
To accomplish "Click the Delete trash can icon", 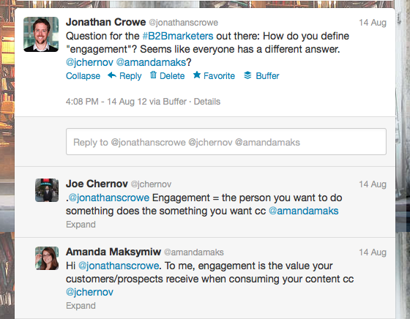I will (x=153, y=75).
